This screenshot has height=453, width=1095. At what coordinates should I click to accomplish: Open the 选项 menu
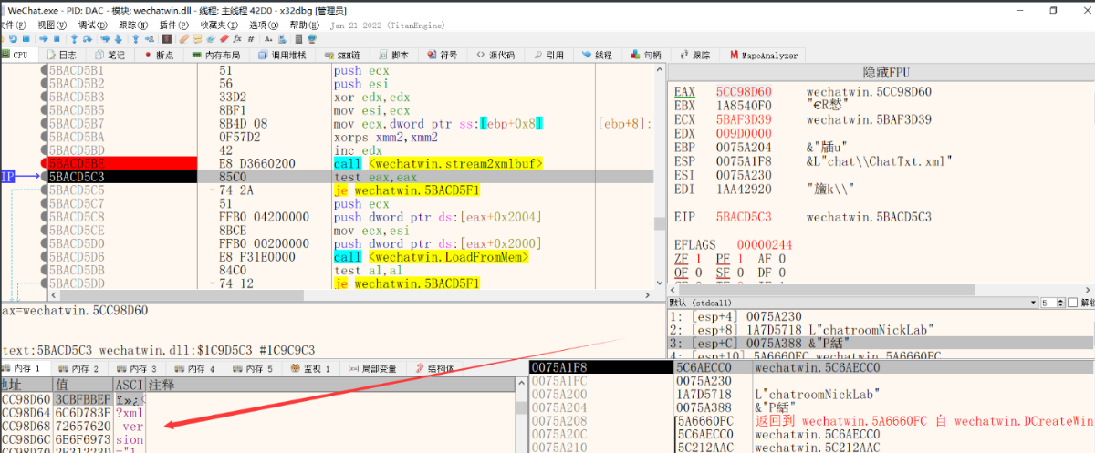(263, 26)
